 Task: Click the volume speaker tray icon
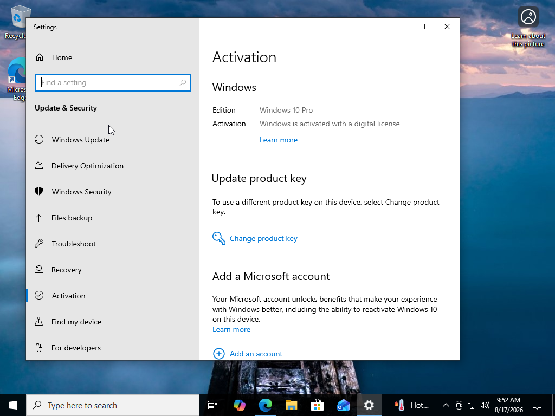(485, 405)
